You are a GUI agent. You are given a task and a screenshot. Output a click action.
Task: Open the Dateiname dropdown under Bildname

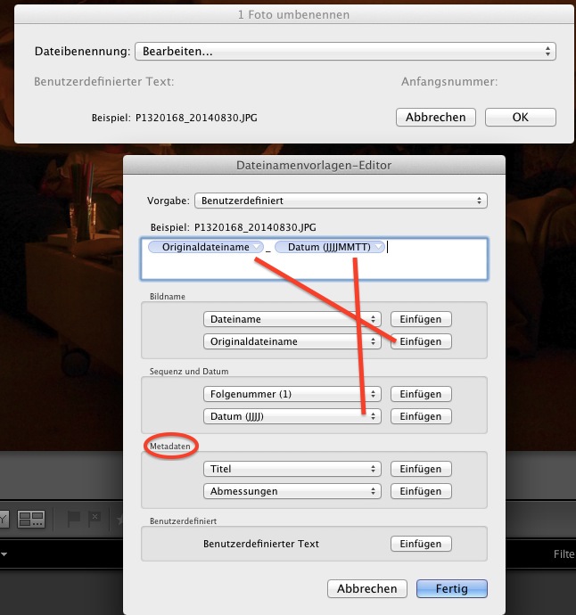[292, 319]
